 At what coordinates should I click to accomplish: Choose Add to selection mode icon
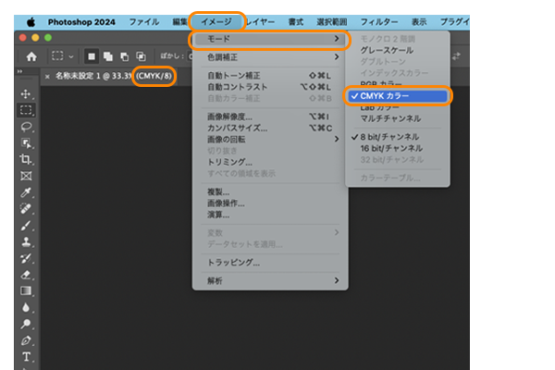pyautogui.click(x=108, y=56)
